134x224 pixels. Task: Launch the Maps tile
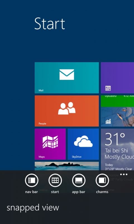tap(50, 144)
